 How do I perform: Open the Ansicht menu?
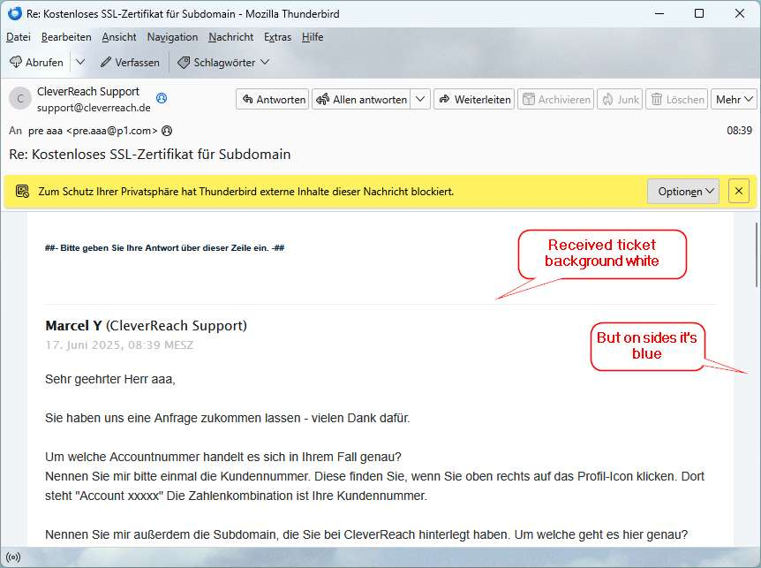(119, 37)
